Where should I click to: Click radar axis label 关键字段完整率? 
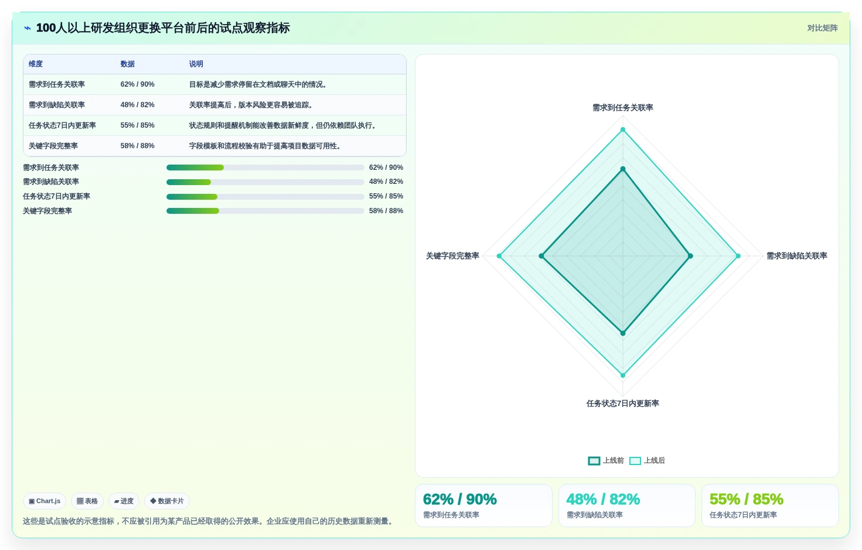[x=452, y=256]
